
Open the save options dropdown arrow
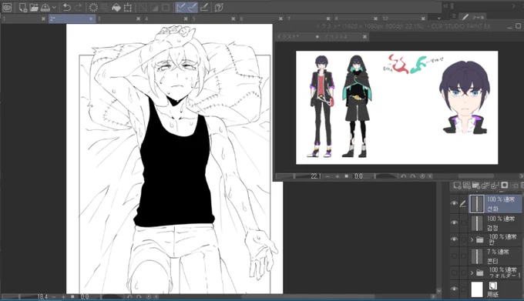54,8
